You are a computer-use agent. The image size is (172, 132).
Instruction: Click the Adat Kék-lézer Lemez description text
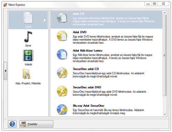pos(112,58)
